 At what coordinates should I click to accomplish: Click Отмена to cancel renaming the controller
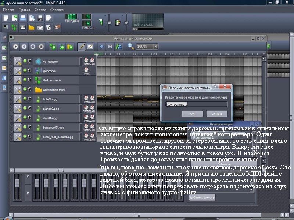216,114
